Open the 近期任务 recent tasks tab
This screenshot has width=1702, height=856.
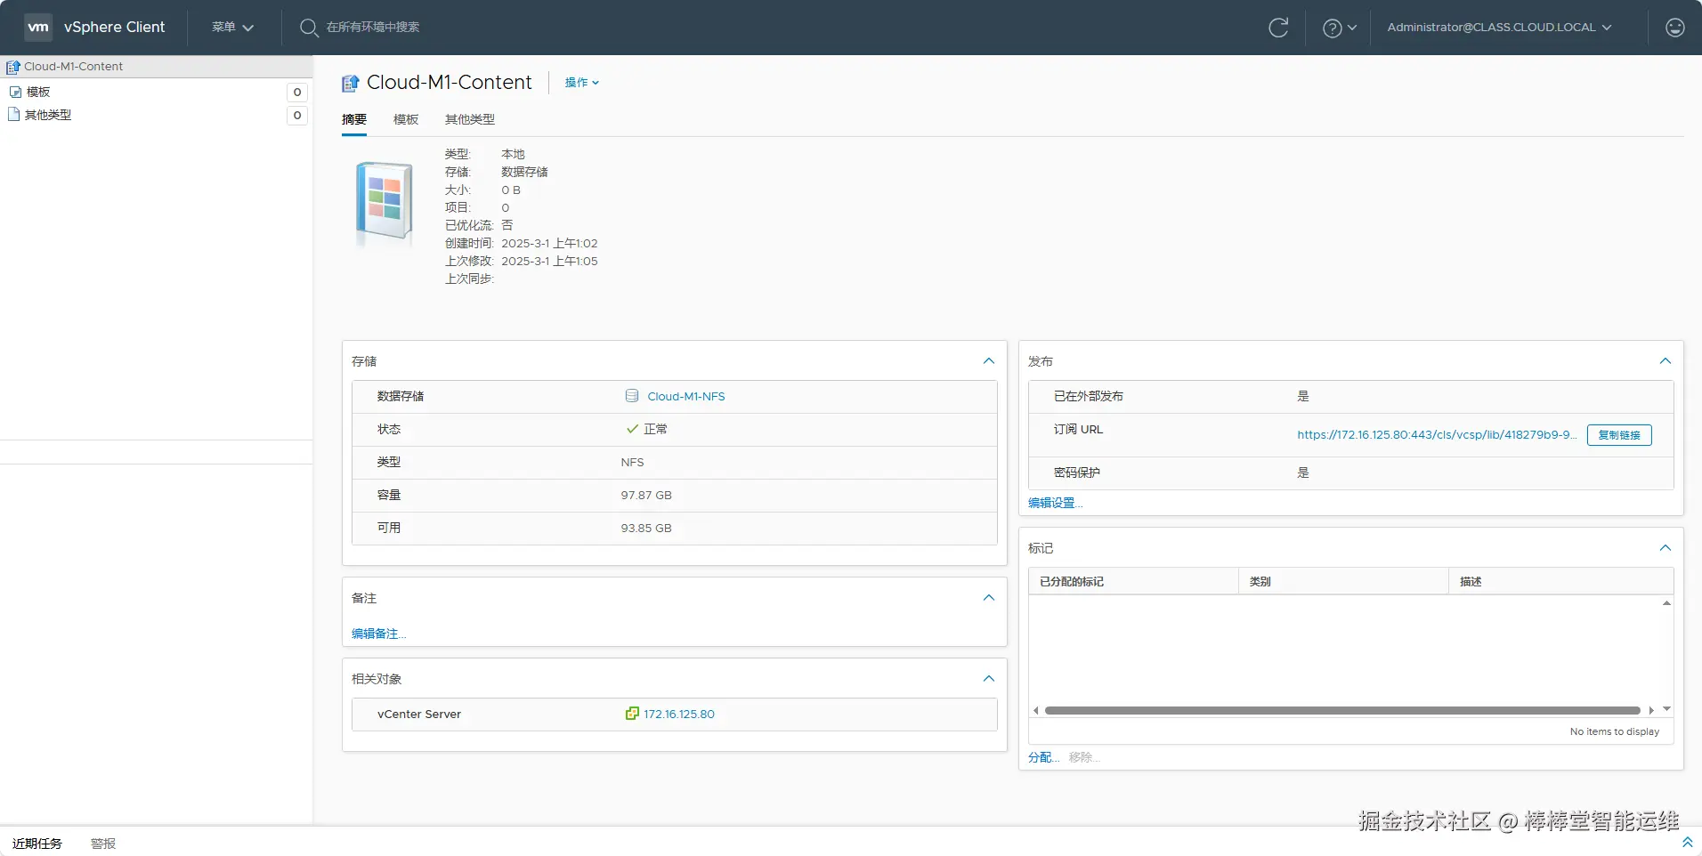[37, 844]
